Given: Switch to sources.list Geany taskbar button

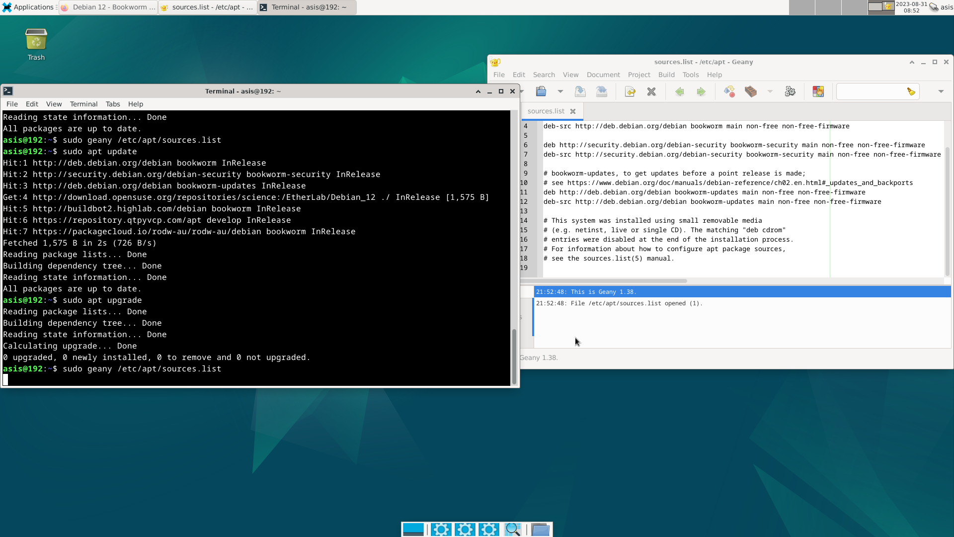Looking at the screenshot, I should point(208,7).
